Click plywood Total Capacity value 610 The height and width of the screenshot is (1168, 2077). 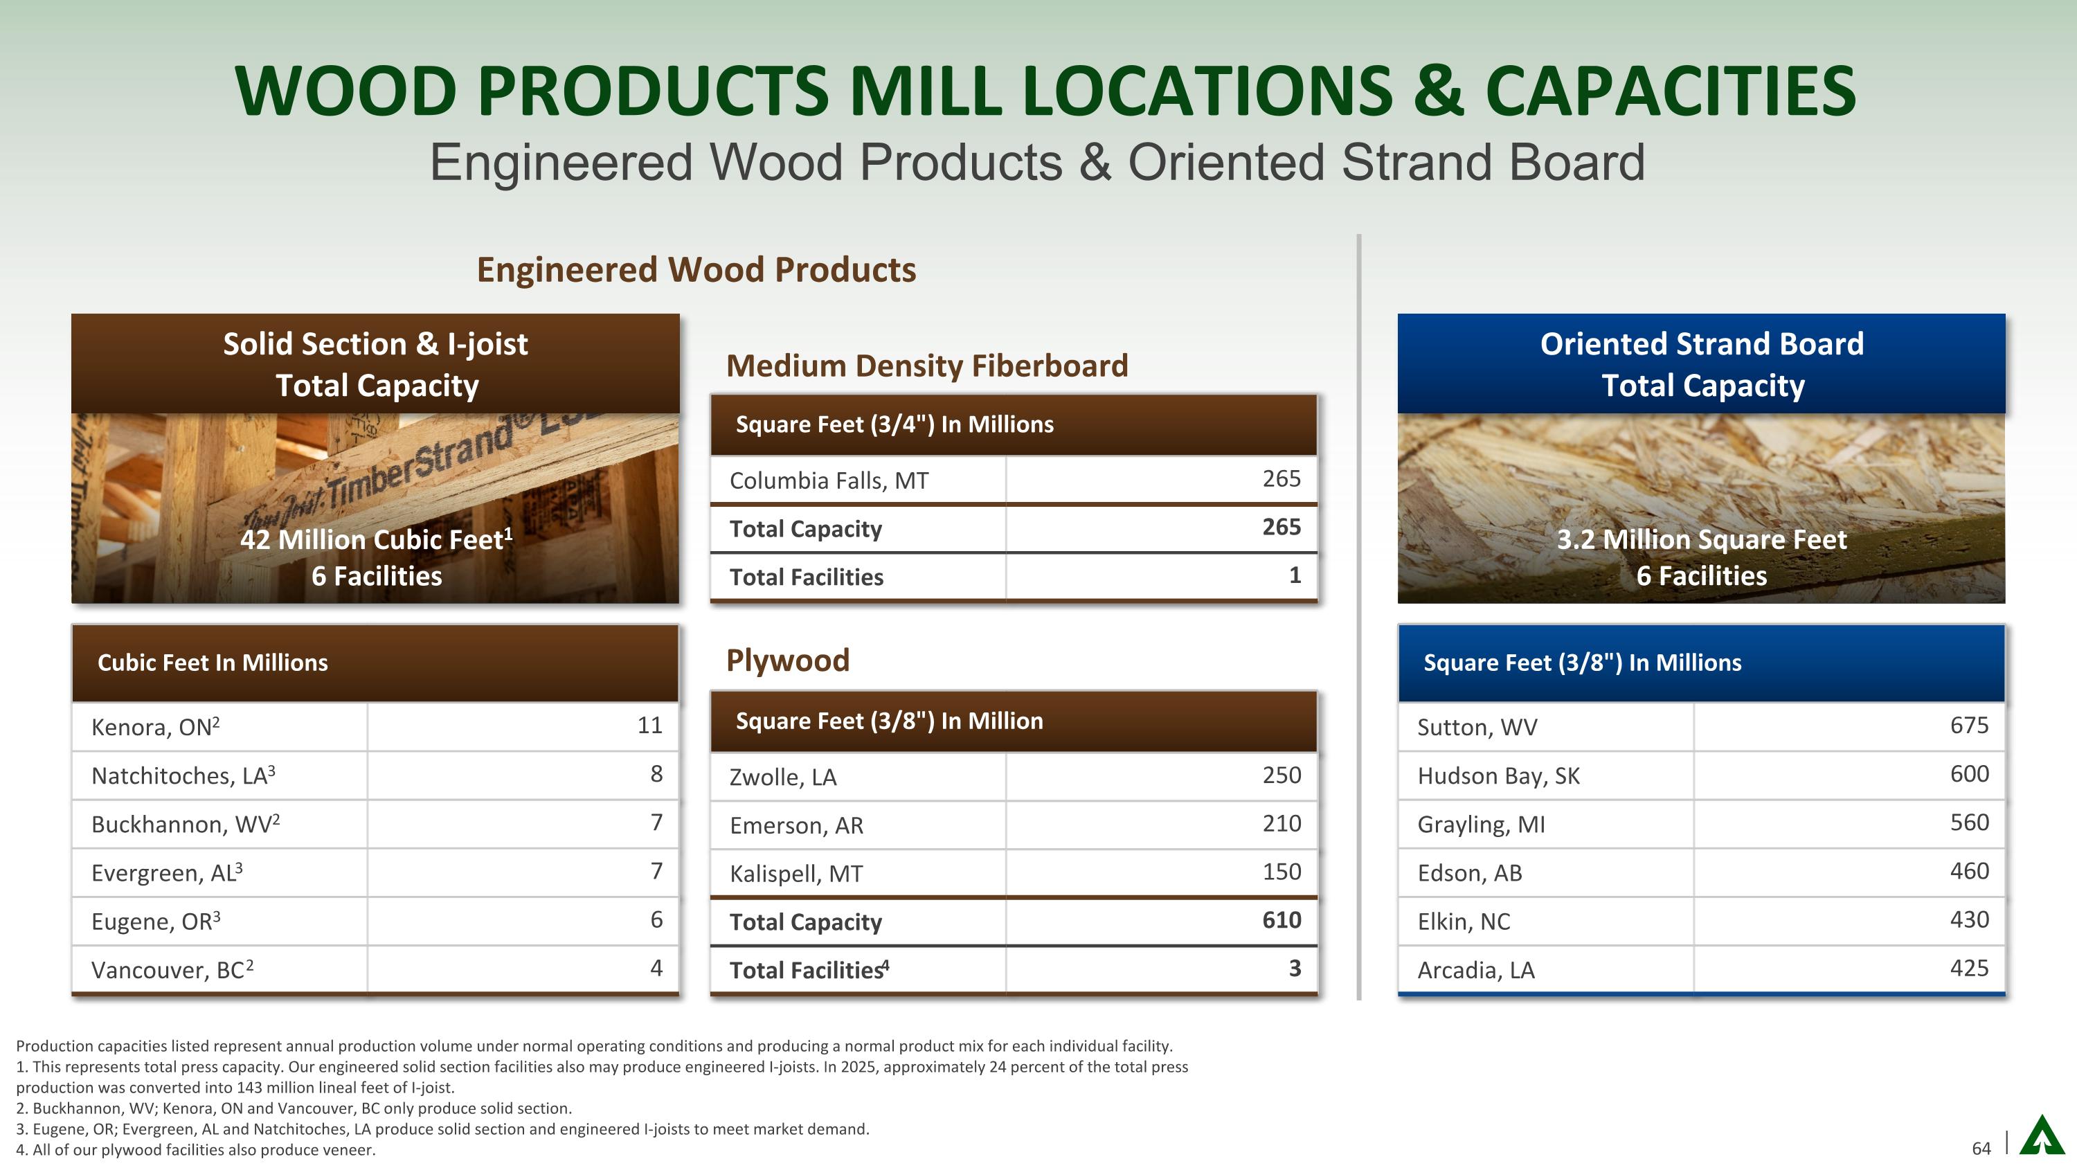1282,921
